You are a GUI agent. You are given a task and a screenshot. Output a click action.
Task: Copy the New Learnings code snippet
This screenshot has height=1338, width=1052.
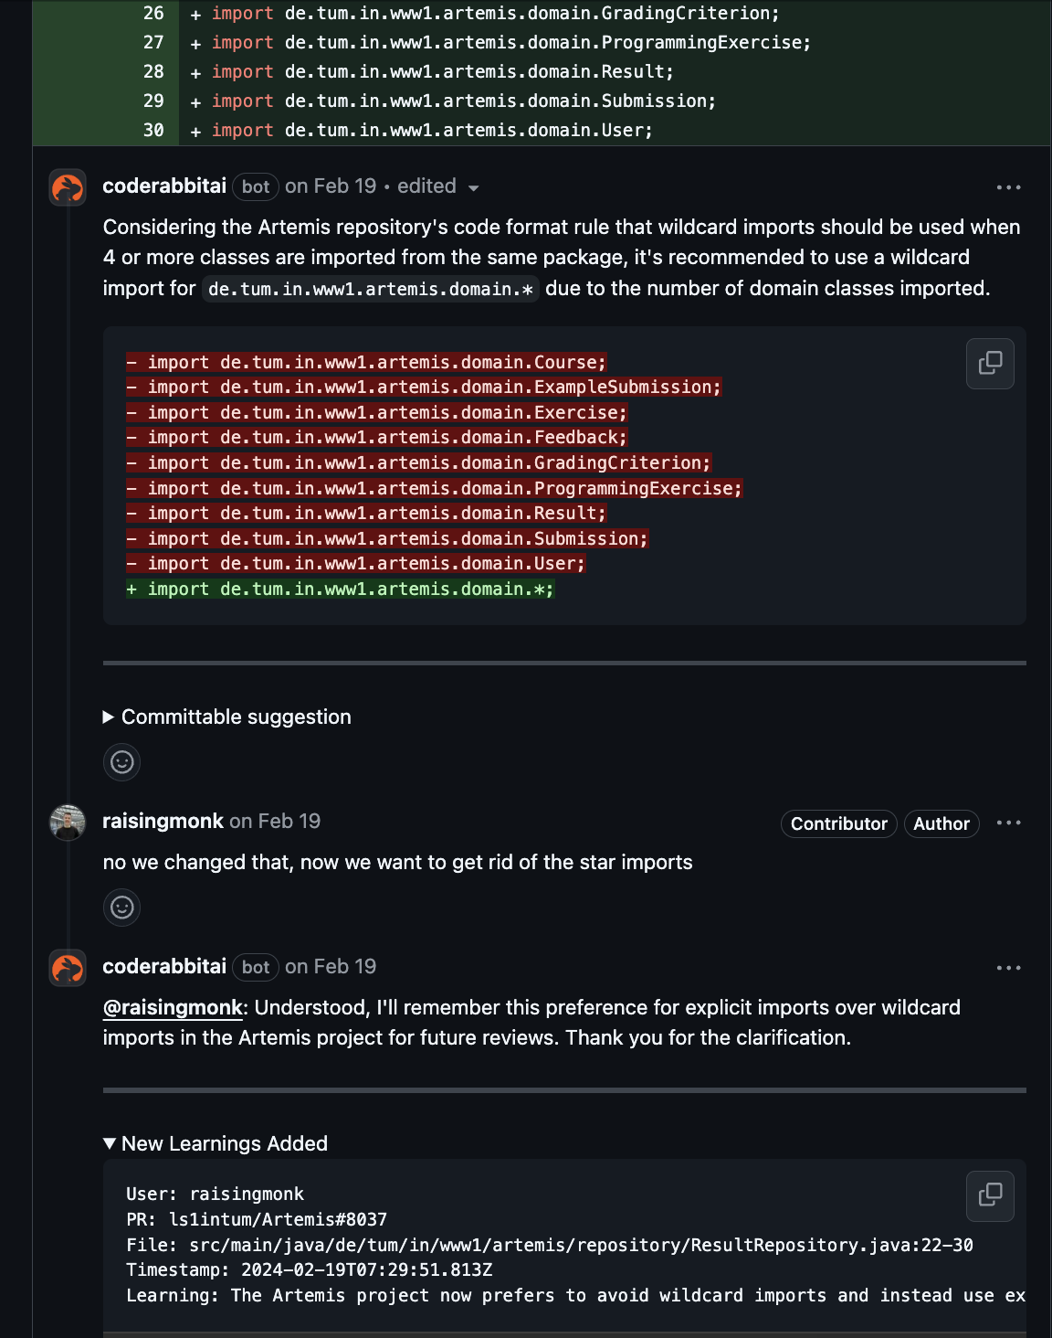[990, 1195]
